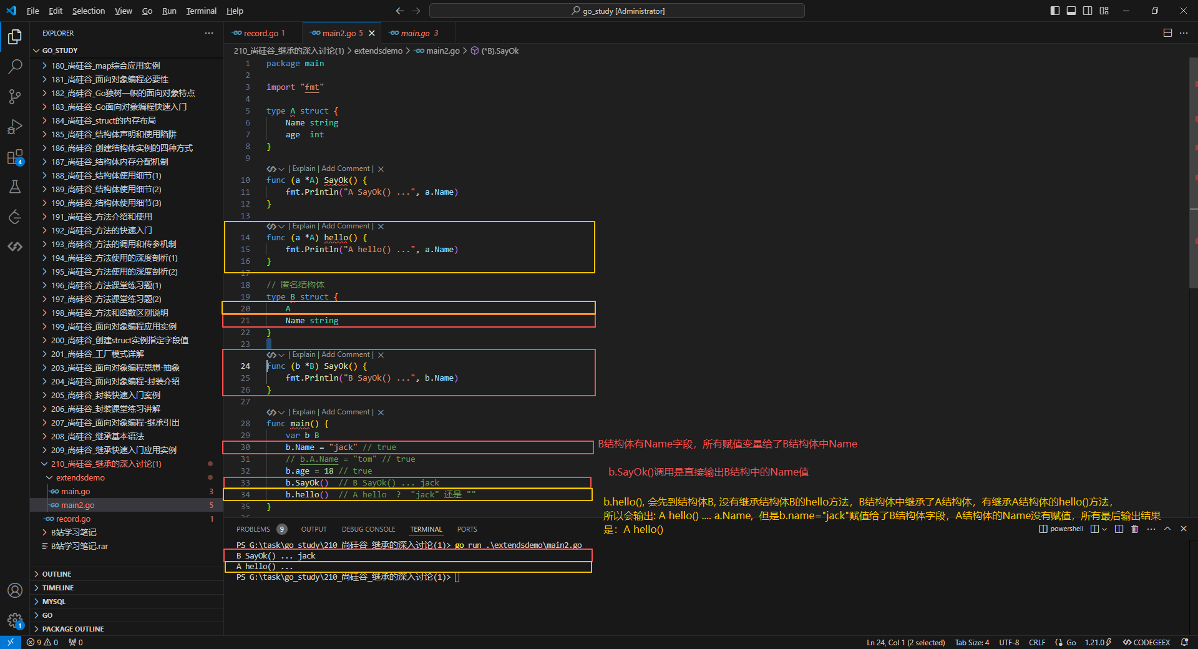Screen dimensions: 1198x649
Task: Open the CodeGeeX sidebar icon
Action: tap(15, 246)
